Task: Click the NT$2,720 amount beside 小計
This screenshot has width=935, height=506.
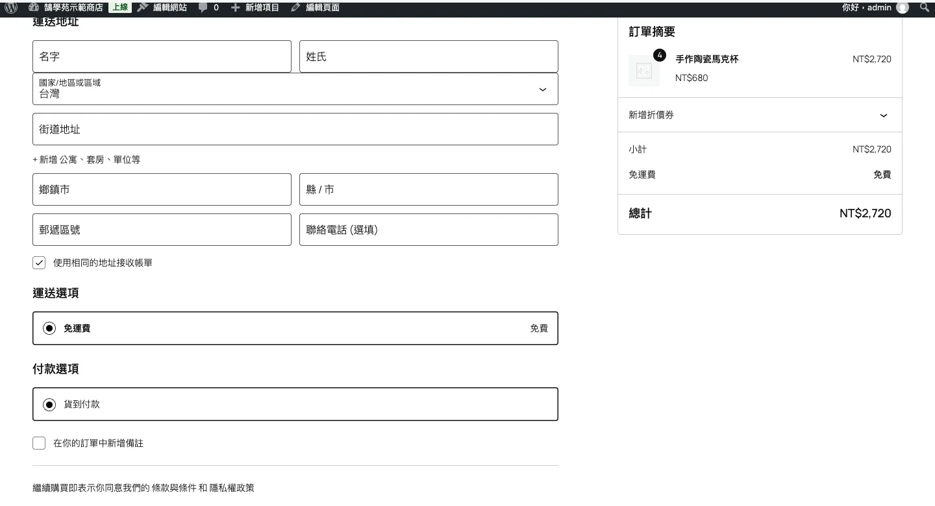Action: coord(872,149)
